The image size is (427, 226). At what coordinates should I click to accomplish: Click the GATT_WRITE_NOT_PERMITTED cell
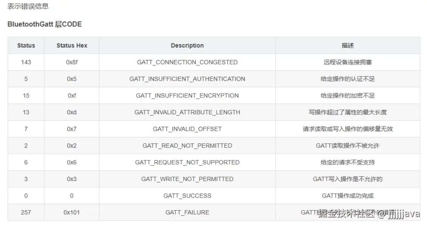tap(187, 179)
